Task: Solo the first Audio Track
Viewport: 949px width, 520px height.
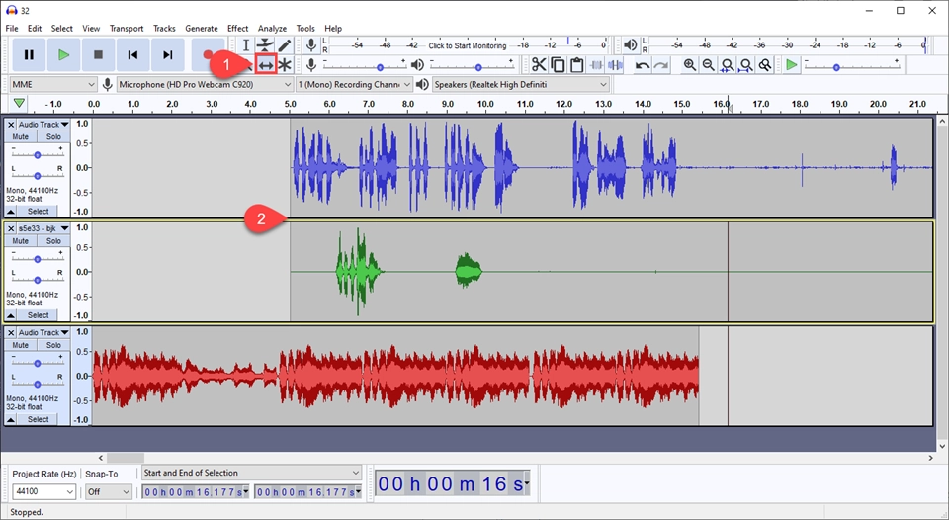Action: coord(53,137)
